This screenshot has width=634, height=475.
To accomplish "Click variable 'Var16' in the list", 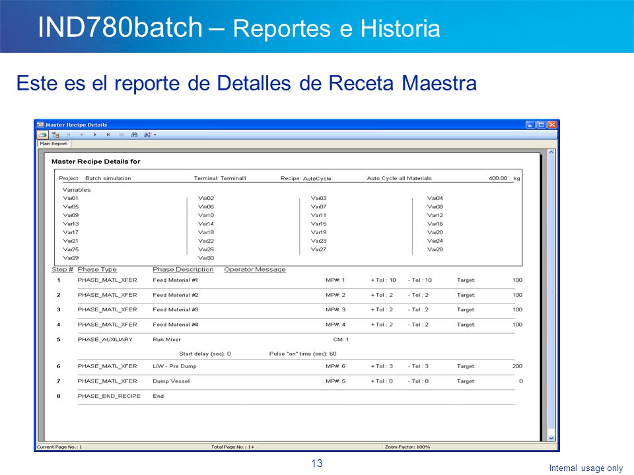I will click(435, 224).
